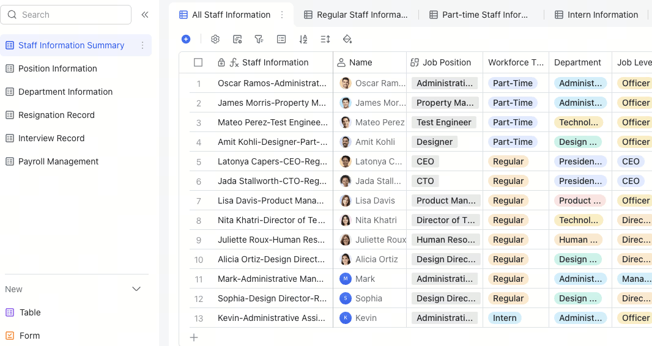
Task: Open the fill color paint bucket icon
Action: [347, 39]
